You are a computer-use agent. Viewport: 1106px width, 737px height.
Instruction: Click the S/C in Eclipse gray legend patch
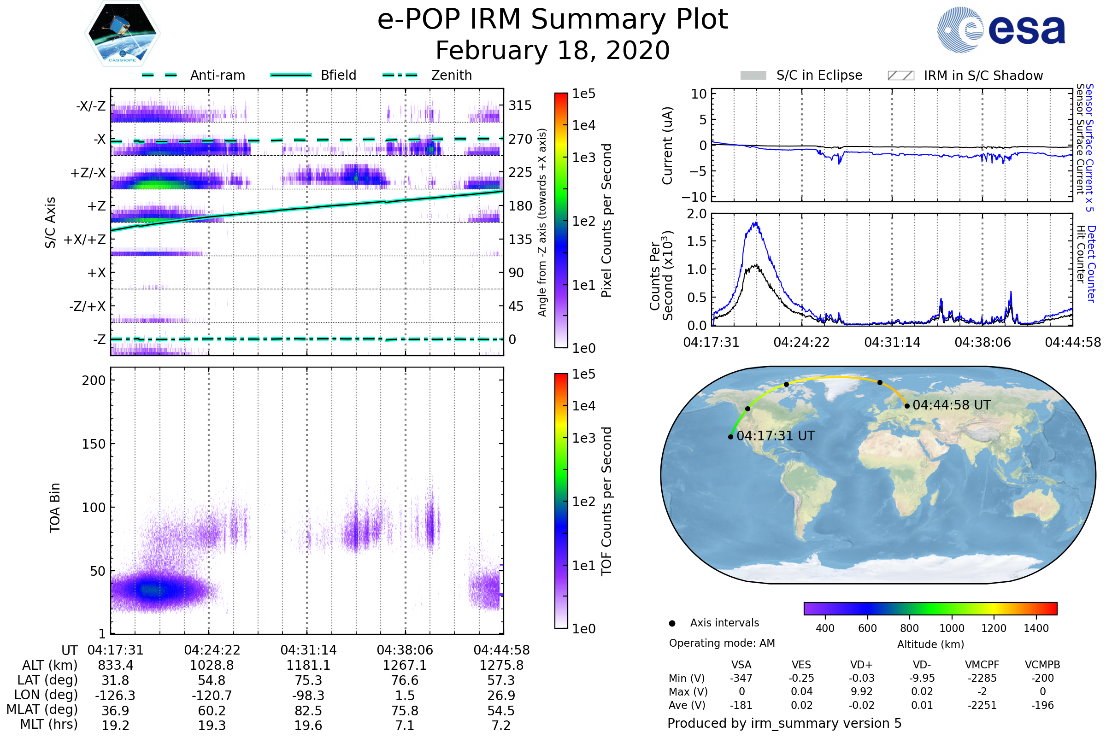[x=753, y=76]
